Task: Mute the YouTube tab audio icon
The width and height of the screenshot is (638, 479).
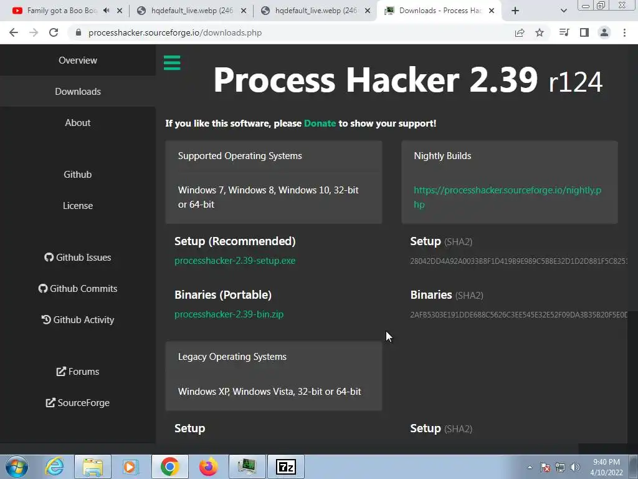Action: tap(106, 11)
